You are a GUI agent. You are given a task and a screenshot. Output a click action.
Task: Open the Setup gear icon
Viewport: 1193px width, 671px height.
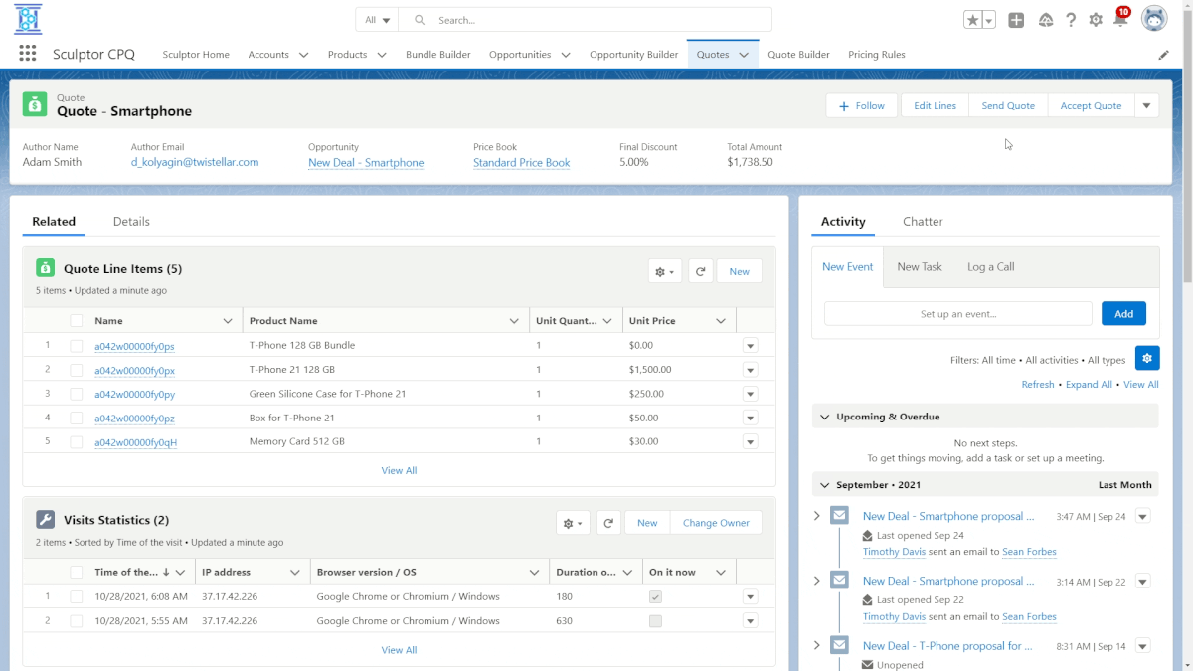[x=1096, y=20]
